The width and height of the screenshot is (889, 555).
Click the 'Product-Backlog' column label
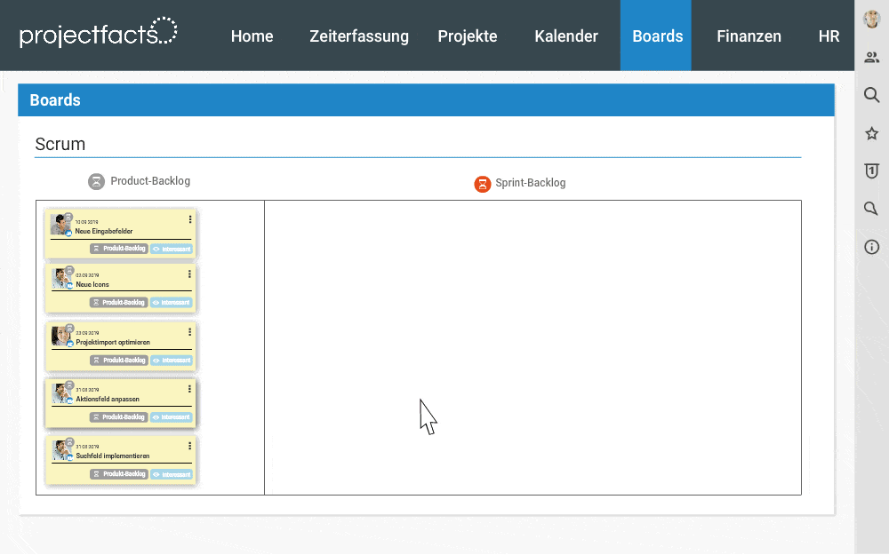coord(150,181)
